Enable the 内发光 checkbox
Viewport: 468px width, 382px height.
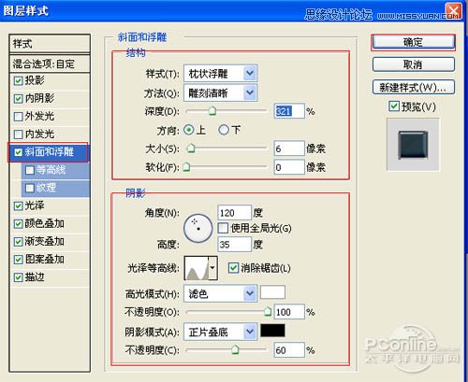19,134
